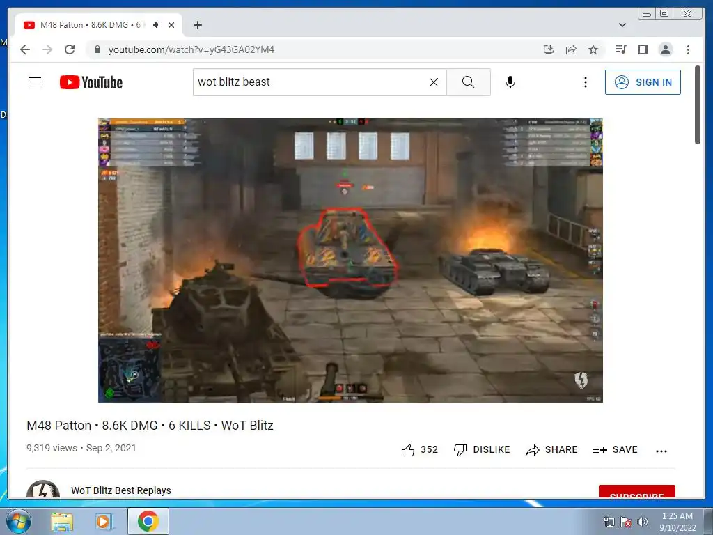Clear the search query
This screenshot has width=713, height=535.
coord(434,82)
